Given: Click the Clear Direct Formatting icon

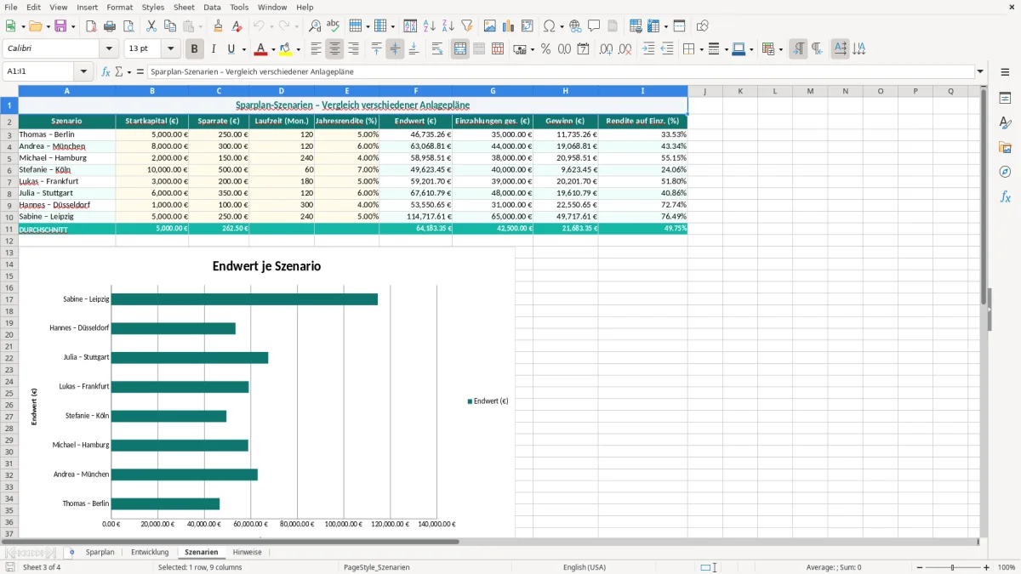Looking at the screenshot, I should pos(237,26).
